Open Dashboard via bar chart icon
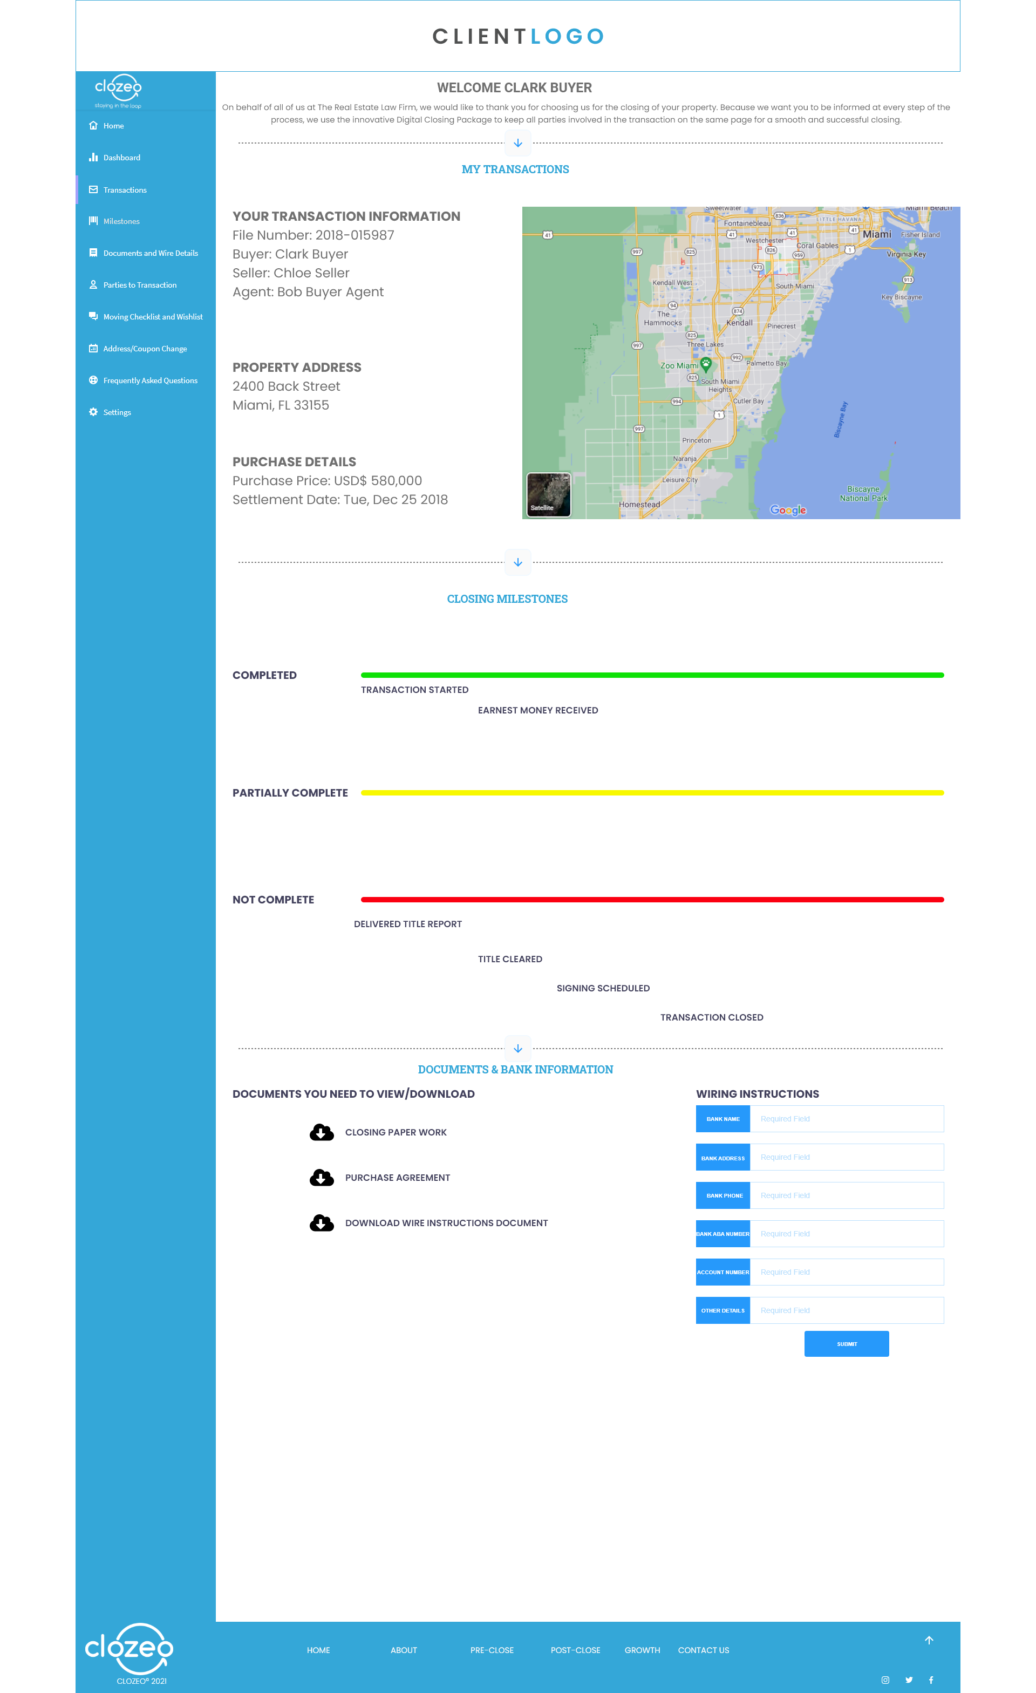Screen dimensions: 1036x1693 [93, 158]
